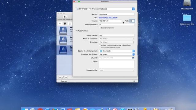The image size is (196, 110).
Task: Switch to the bookmarks tab icon
Action: [x=65, y=24]
